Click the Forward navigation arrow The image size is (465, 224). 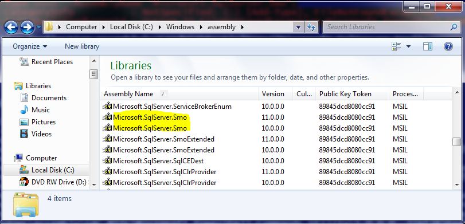tap(27, 27)
